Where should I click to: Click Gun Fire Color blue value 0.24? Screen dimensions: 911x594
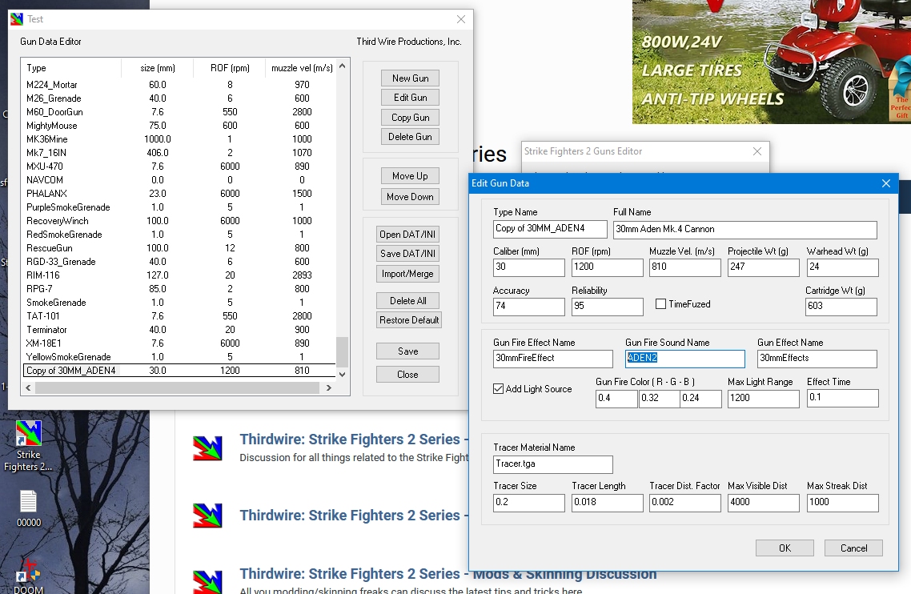pyautogui.click(x=700, y=398)
